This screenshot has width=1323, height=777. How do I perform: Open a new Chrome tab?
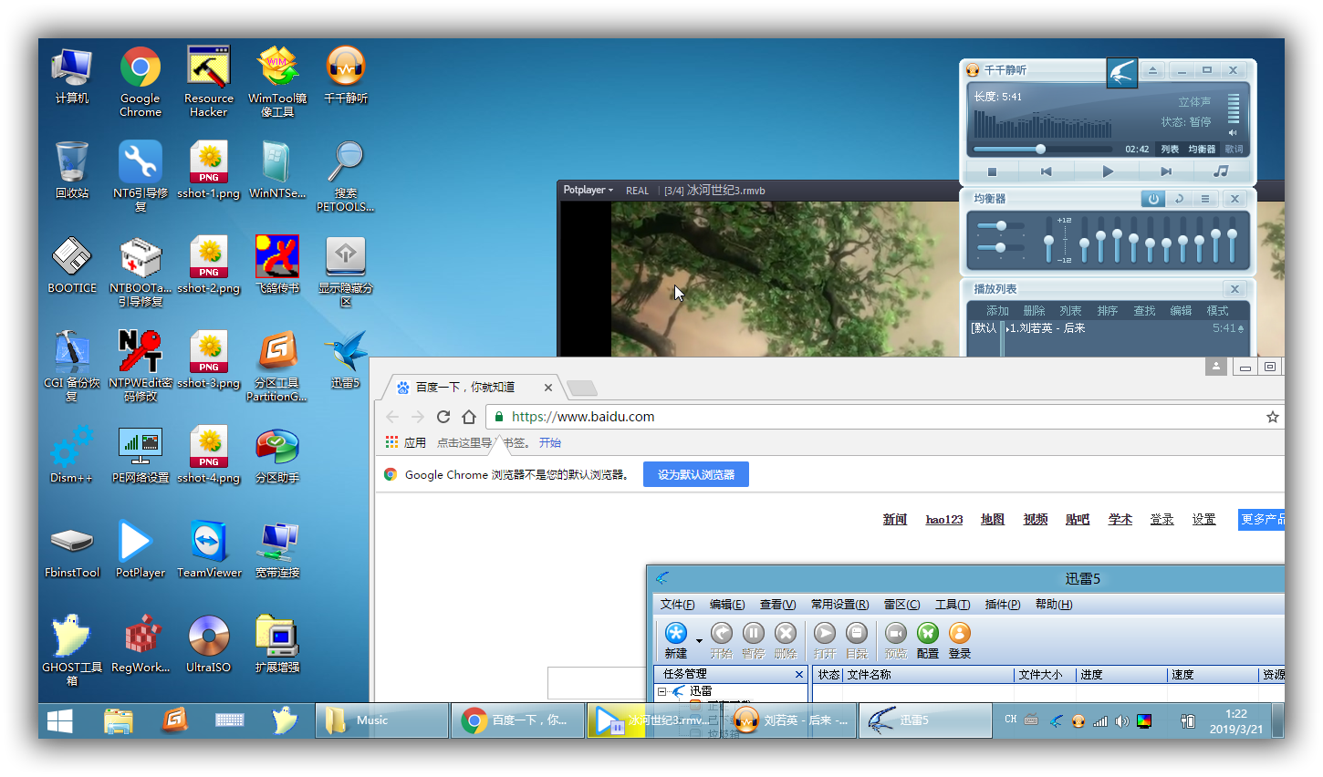tap(581, 388)
